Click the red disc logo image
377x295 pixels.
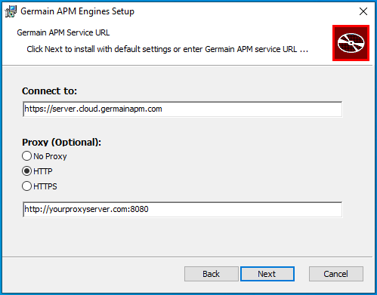tap(351, 43)
